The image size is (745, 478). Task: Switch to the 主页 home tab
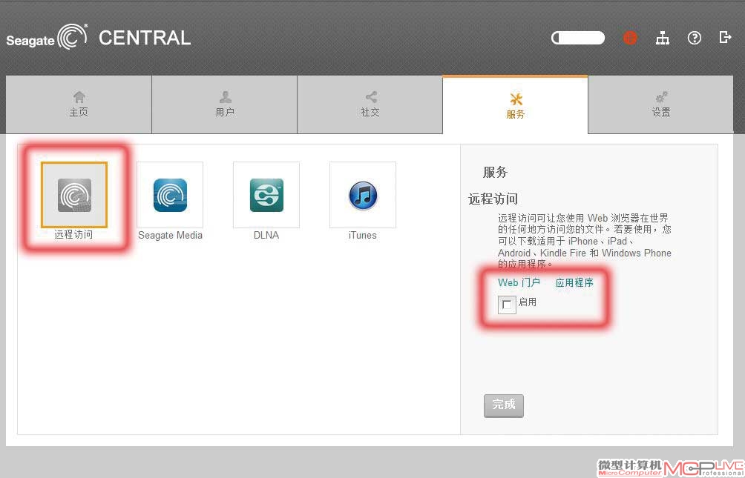coord(79,104)
